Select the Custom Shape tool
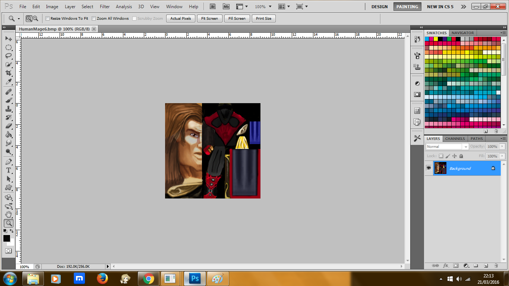The image size is (509, 286). pos(9,187)
